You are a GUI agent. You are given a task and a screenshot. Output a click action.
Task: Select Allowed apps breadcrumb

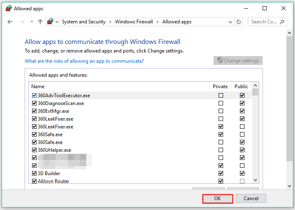[177, 22]
